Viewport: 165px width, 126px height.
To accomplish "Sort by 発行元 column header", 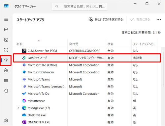I will [74, 44].
